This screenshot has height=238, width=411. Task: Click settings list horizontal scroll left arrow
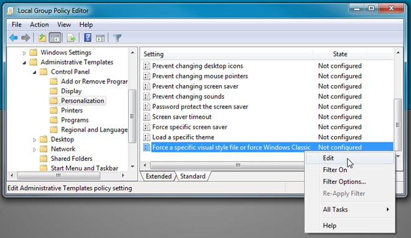point(145,165)
